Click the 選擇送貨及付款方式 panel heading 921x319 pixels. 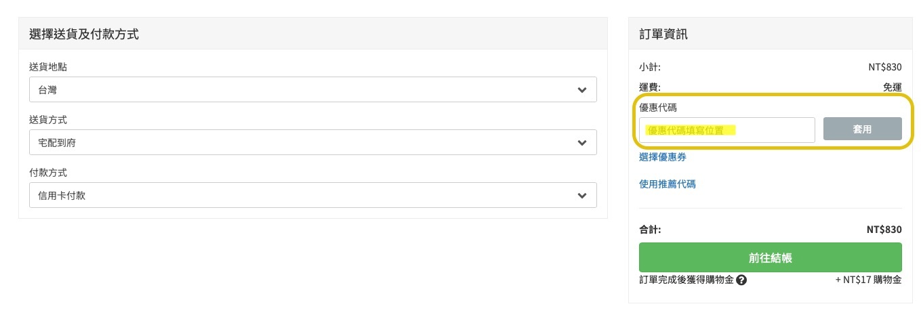pyautogui.click(x=84, y=34)
